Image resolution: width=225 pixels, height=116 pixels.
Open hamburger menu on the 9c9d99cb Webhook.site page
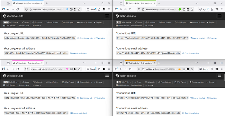click(x=107, y=76)
